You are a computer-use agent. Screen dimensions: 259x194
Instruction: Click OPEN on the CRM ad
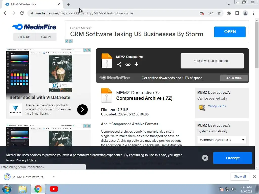230,32
